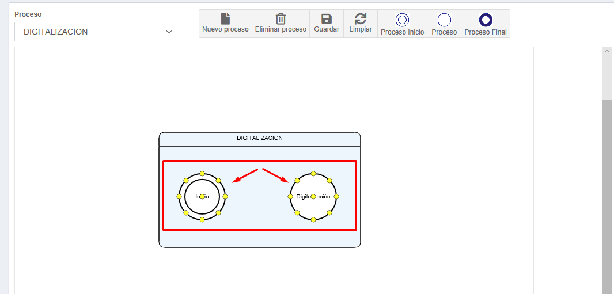Click the Nuevo proceso file icon

pos(225,19)
